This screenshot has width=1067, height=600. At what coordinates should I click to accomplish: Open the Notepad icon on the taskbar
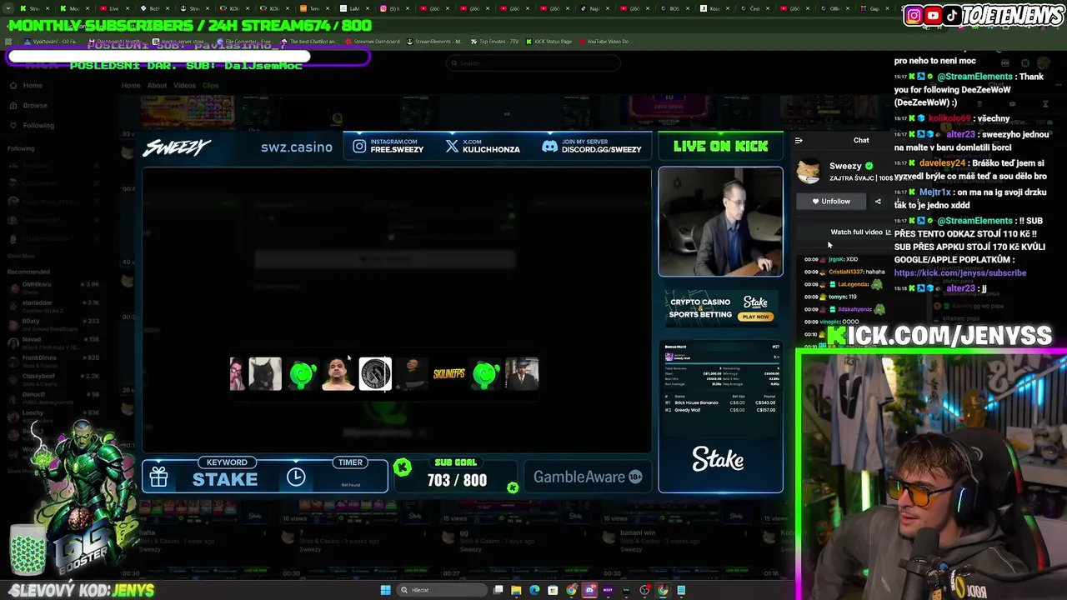681,590
